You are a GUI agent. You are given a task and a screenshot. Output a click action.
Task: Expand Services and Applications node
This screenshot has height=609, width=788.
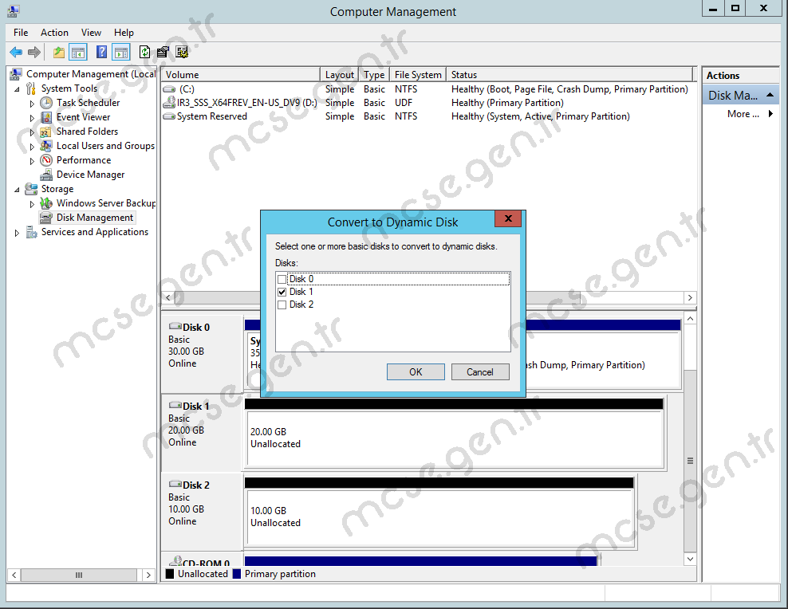click(17, 233)
